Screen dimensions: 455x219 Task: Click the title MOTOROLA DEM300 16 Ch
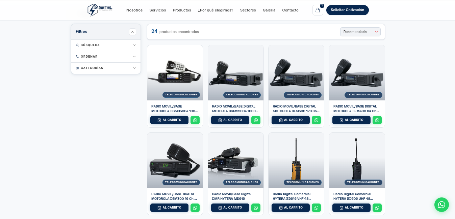(x=174, y=196)
